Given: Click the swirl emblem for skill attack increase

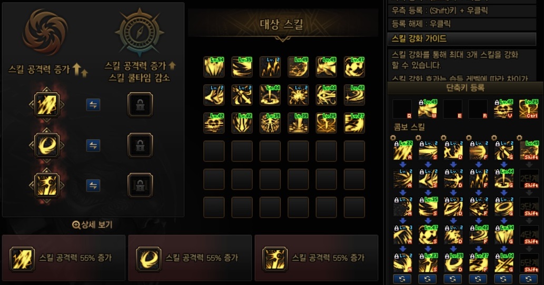Looking at the screenshot, I should click(x=45, y=32).
